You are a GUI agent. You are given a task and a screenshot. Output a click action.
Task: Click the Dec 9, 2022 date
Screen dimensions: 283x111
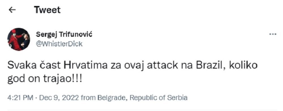pos(59,98)
